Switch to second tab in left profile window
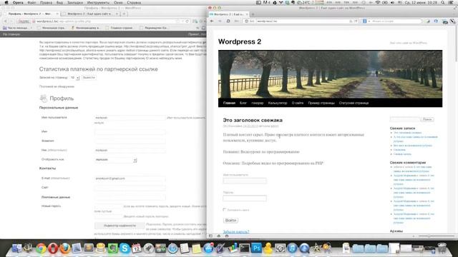458x257 pixels. [91, 14]
